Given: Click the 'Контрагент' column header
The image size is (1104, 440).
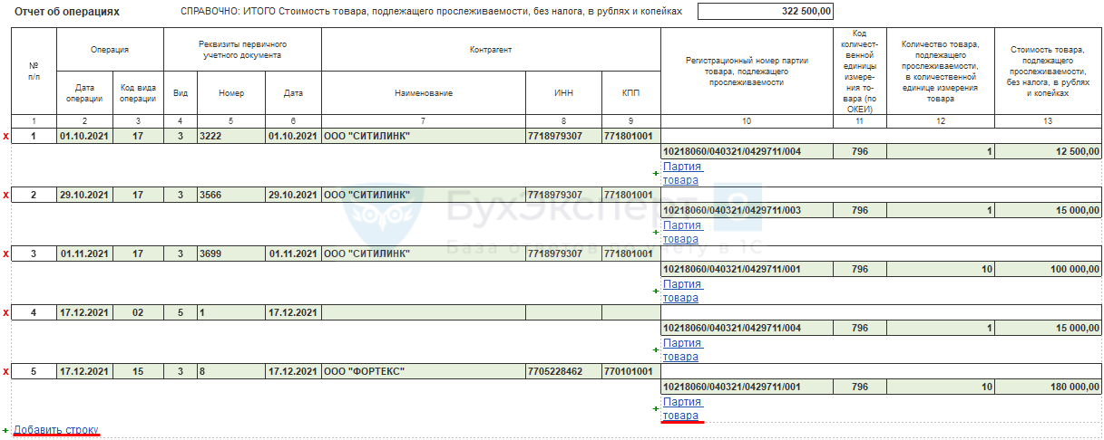Looking at the screenshot, I should click(491, 50).
